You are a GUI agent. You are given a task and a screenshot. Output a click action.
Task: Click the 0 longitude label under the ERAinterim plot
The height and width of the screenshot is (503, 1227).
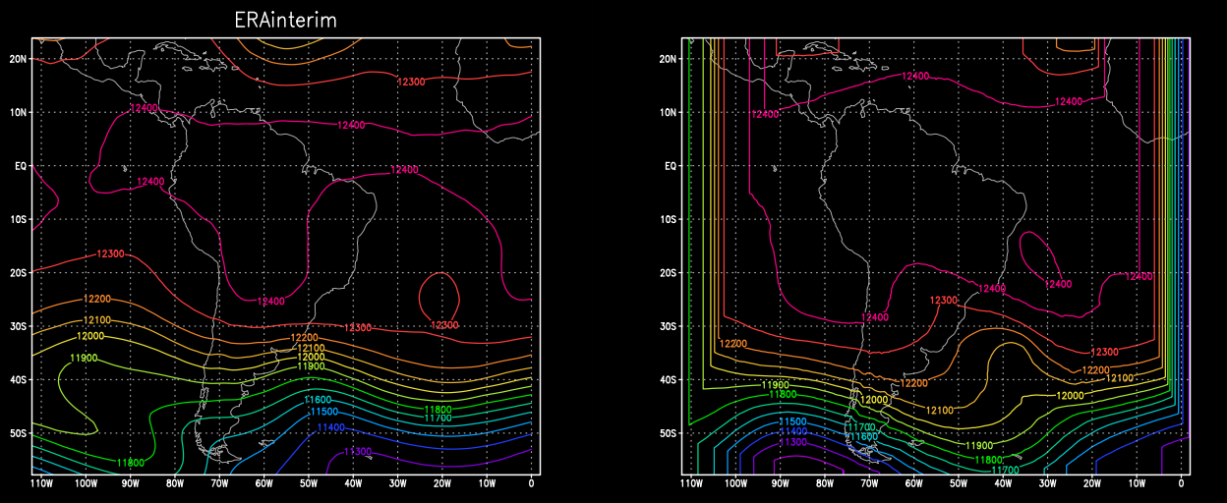(532, 483)
